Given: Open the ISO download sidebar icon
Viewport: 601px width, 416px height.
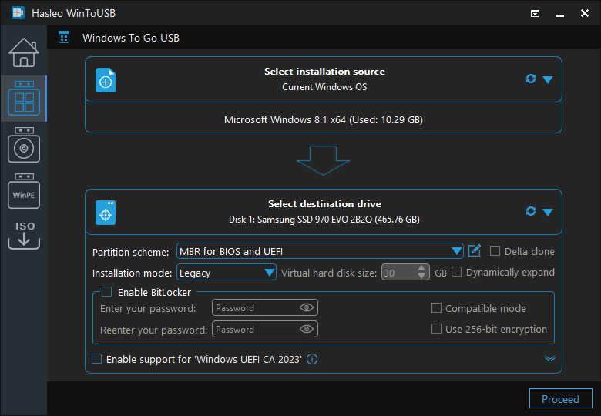Looking at the screenshot, I should coord(24,235).
